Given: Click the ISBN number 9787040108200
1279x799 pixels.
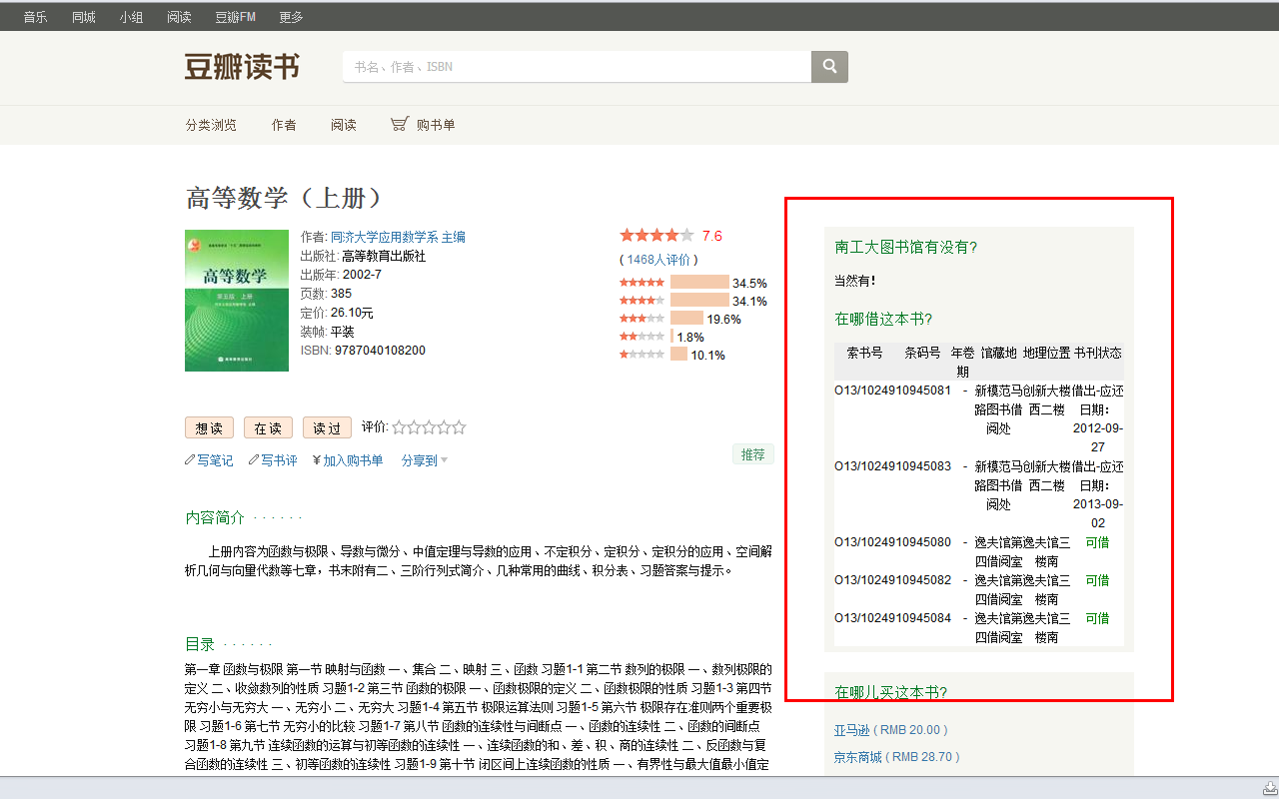Looking at the screenshot, I should (x=380, y=351).
